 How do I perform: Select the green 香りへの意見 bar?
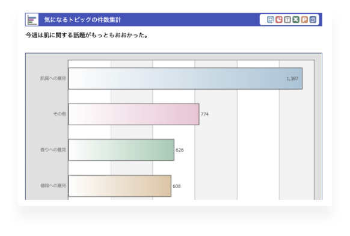tap(121, 150)
